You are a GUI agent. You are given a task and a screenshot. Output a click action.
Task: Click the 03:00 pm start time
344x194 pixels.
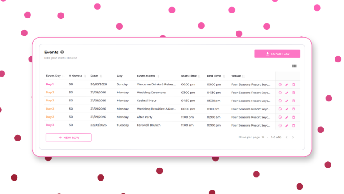tap(188, 93)
